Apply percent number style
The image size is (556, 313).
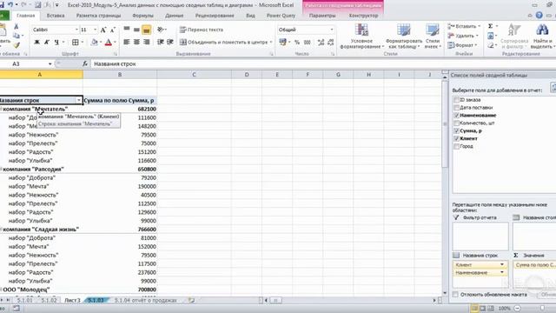pos(297,43)
